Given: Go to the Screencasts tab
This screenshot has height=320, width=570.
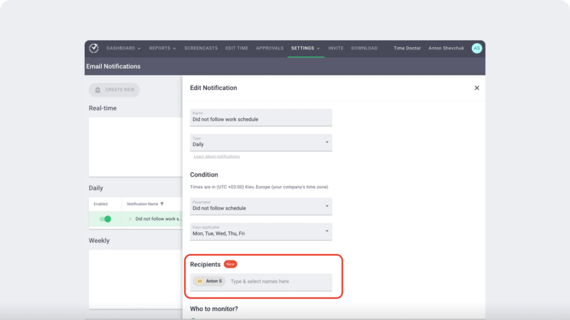Looking at the screenshot, I should pos(201,48).
